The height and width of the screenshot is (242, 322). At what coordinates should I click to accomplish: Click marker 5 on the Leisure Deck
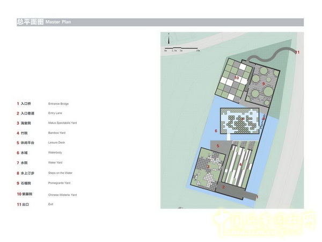coord(218,146)
